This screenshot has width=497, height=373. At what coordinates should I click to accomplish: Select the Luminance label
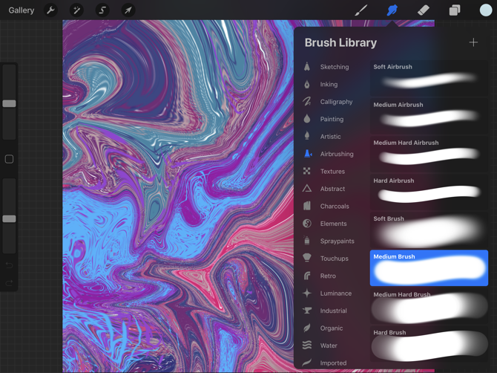tap(336, 293)
